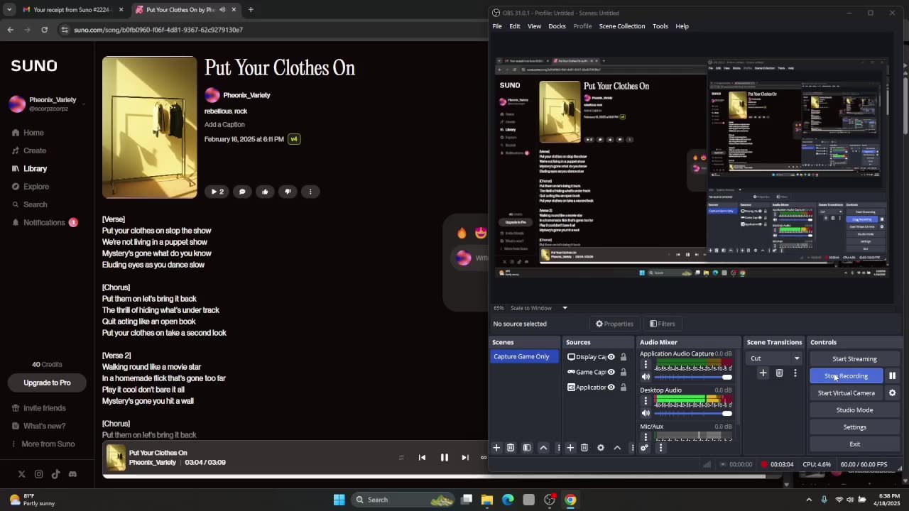The width and height of the screenshot is (909, 511).
Task: Toggle visibility of Game Capture source
Action: pos(611,372)
